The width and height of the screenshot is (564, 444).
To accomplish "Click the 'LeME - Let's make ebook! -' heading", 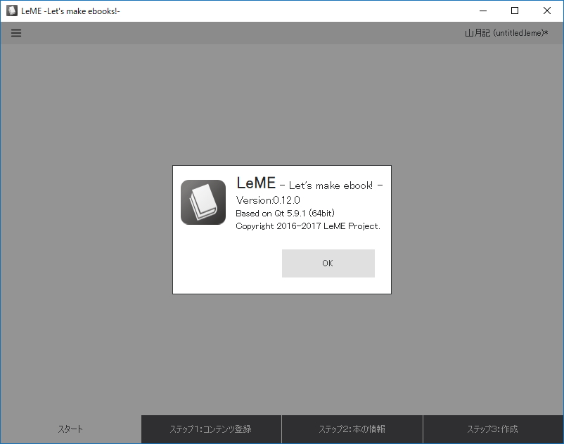I will [309, 183].
